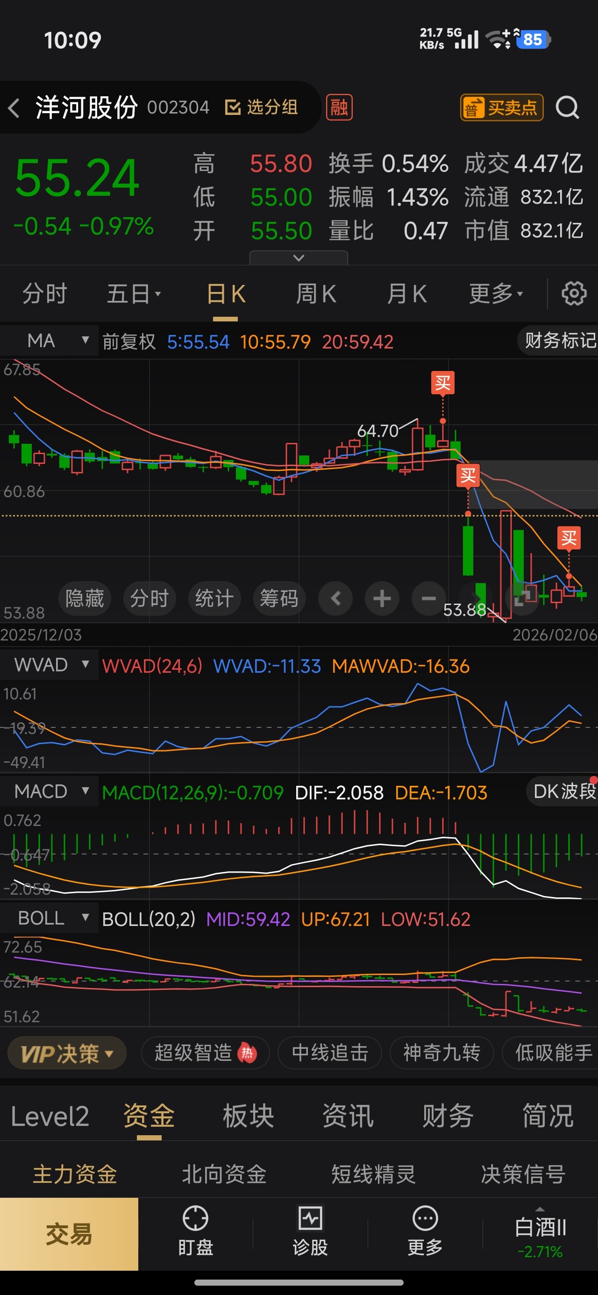Add stock via 选分组 checkbox
Viewport: 598px width, 1295px height.
click(x=261, y=107)
